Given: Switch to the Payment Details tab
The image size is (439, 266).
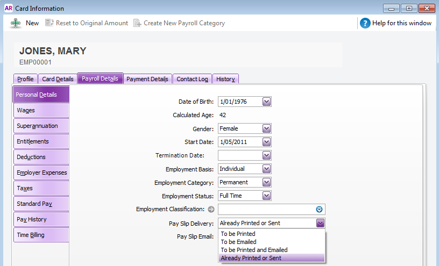Looking at the screenshot, I should tap(147, 79).
